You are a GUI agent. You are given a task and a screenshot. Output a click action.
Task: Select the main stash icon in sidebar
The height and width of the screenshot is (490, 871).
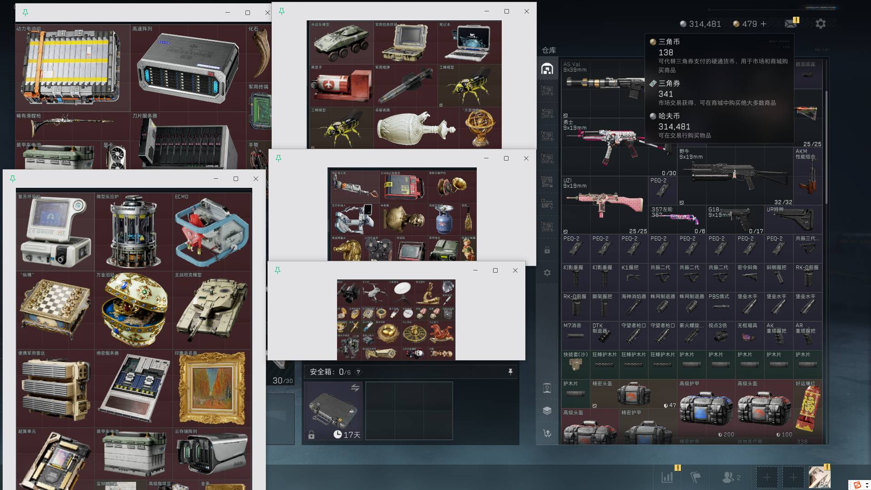[x=547, y=69]
